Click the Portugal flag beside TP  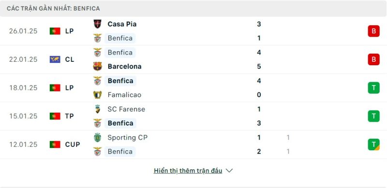tap(55, 116)
